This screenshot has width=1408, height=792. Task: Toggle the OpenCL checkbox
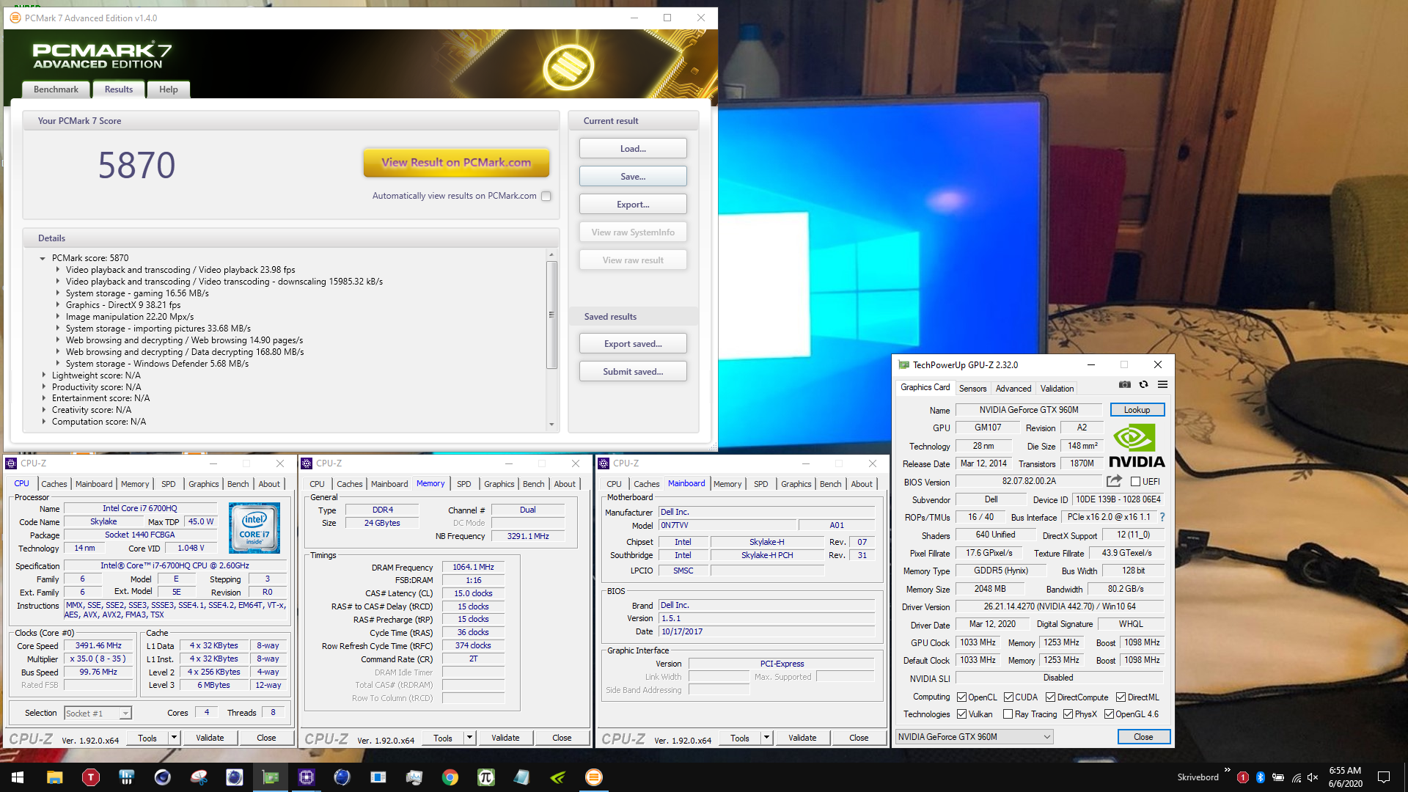click(x=961, y=697)
